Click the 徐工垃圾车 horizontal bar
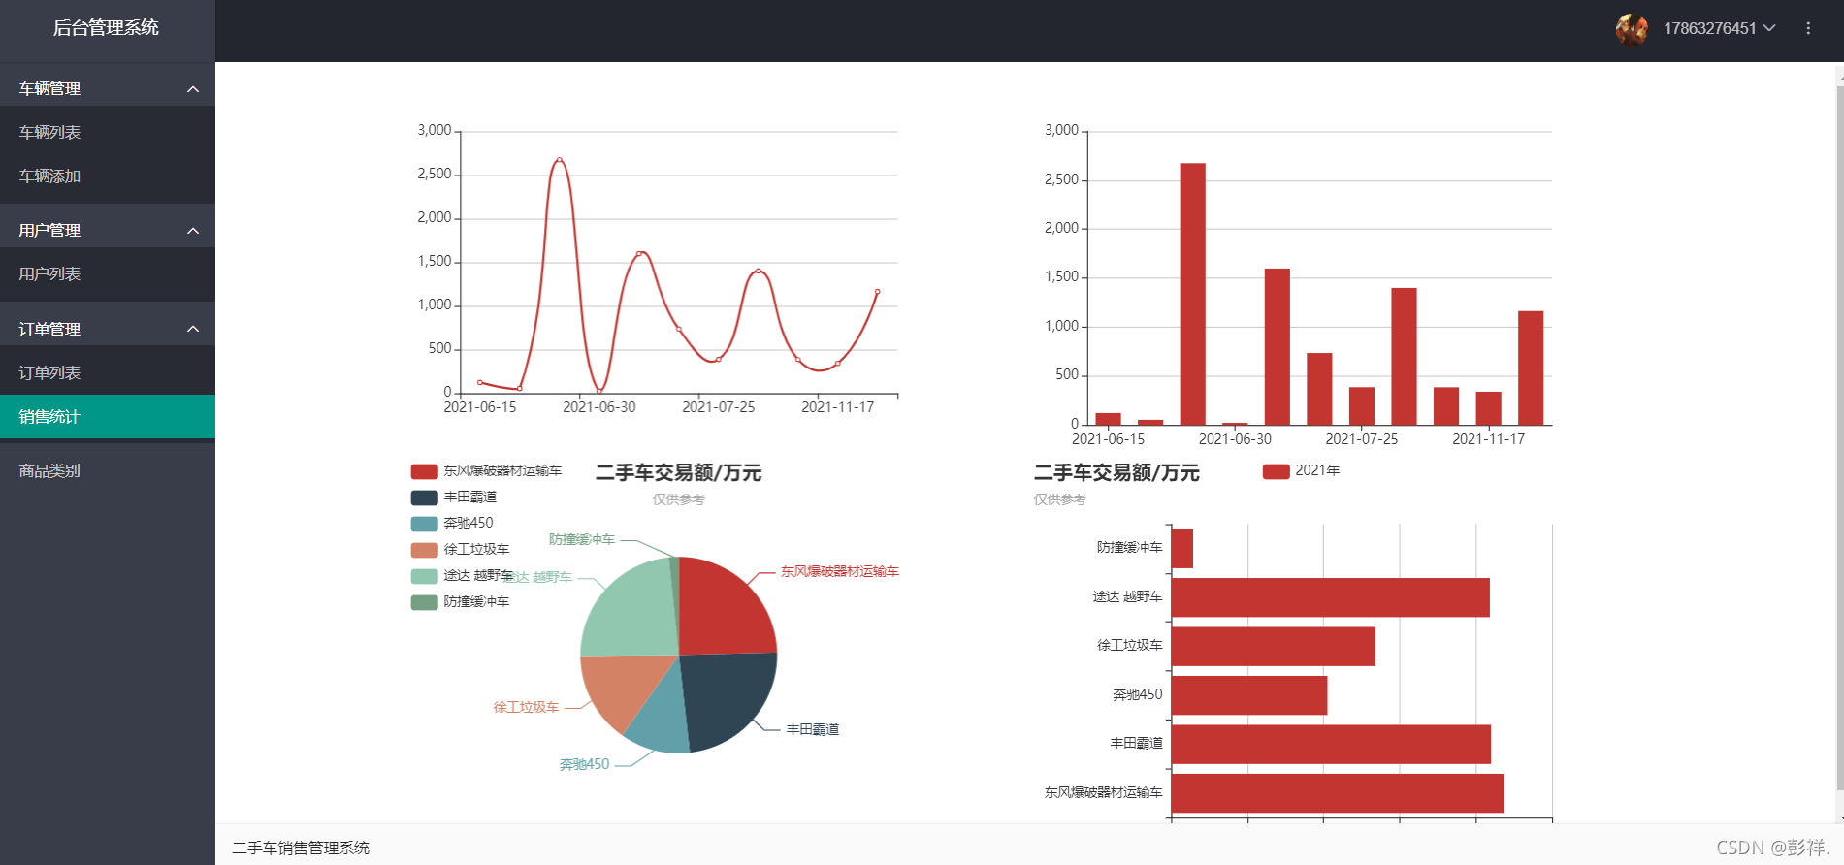Screen dimensions: 1844x865 click(1274, 646)
